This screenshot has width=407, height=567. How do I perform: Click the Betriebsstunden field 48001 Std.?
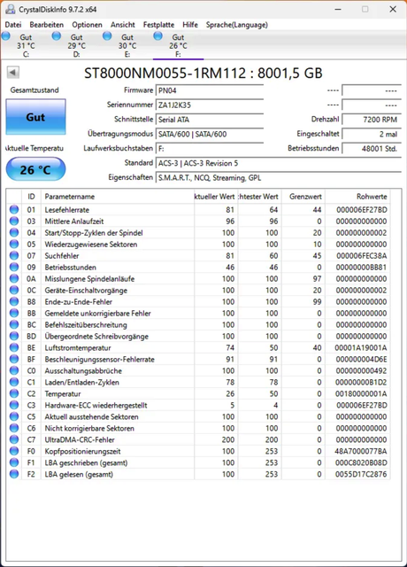[x=372, y=148]
